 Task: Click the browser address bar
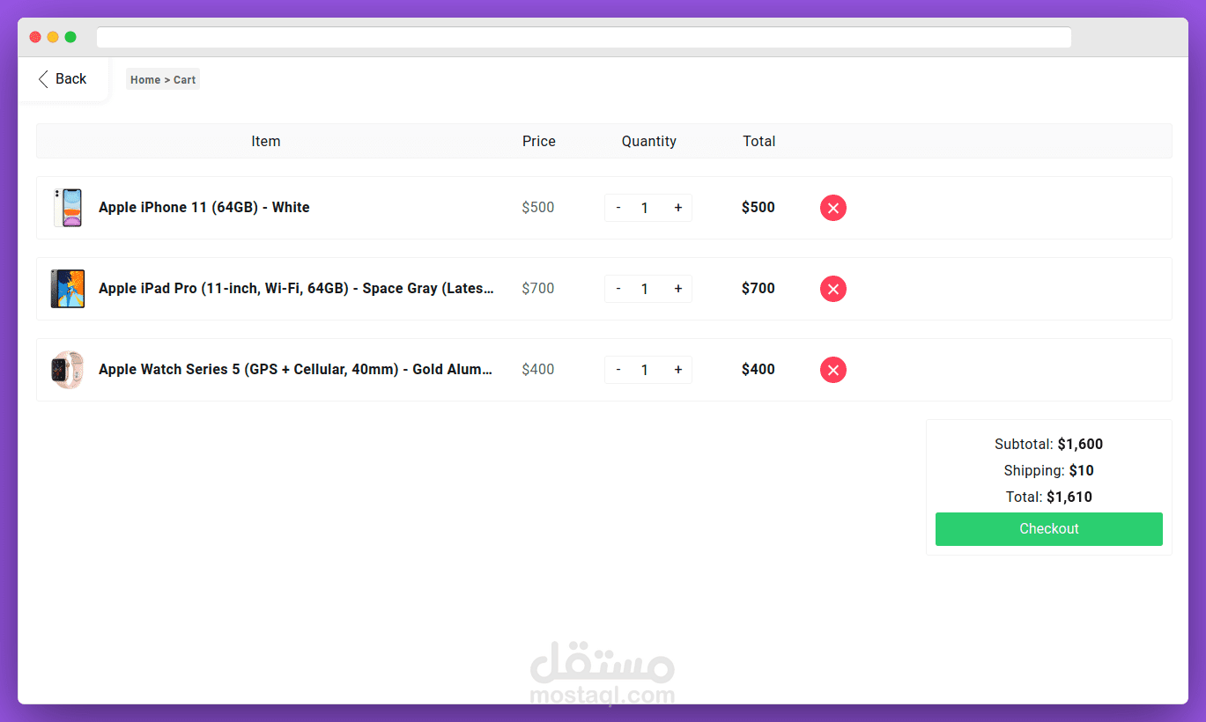click(x=584, y=38)
